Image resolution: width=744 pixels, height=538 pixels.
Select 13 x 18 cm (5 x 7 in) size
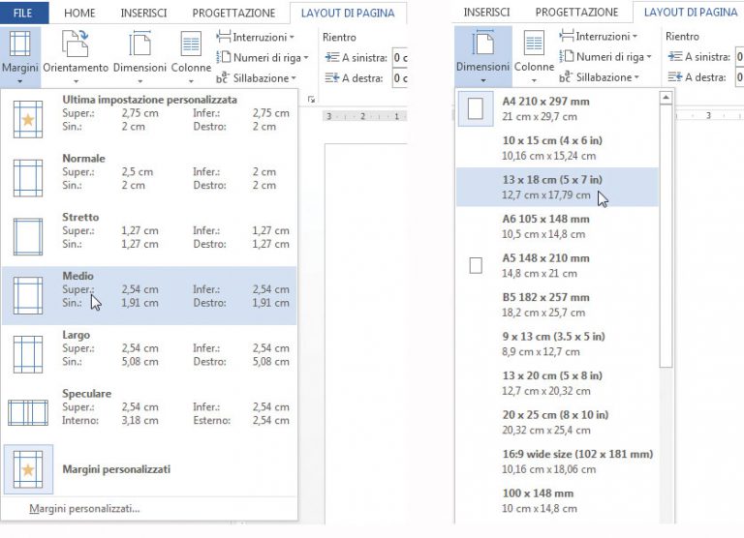point(558,187)
